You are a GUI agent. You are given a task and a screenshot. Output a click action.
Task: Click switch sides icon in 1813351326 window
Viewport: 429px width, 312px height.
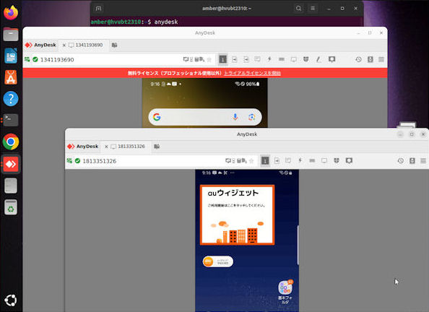277,160
